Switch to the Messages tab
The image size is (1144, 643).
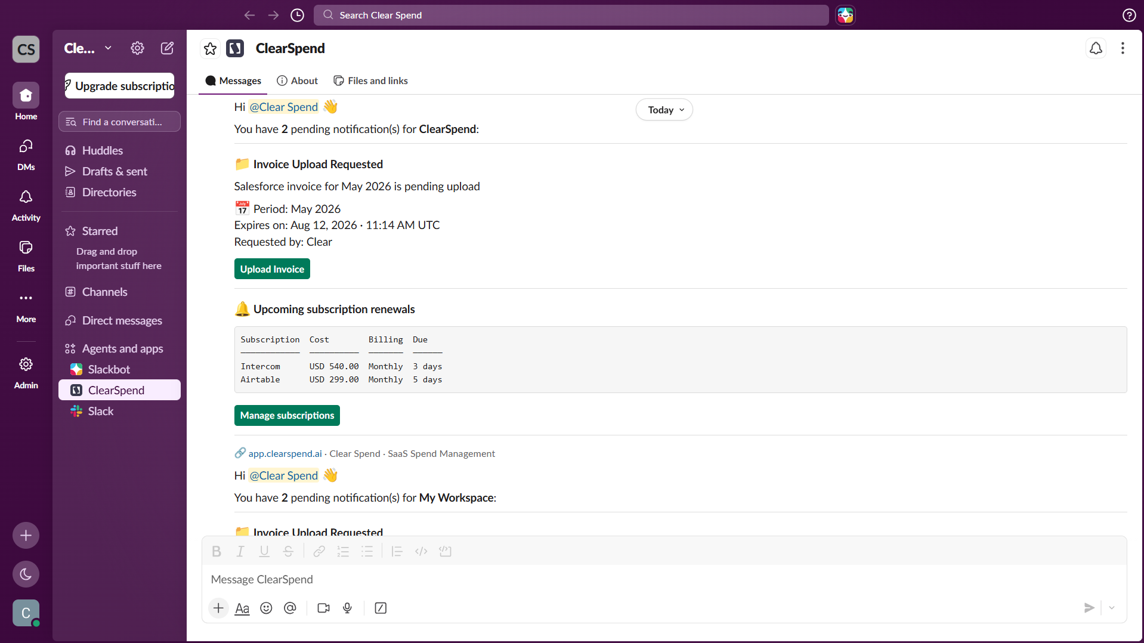(x=233, y=81)
